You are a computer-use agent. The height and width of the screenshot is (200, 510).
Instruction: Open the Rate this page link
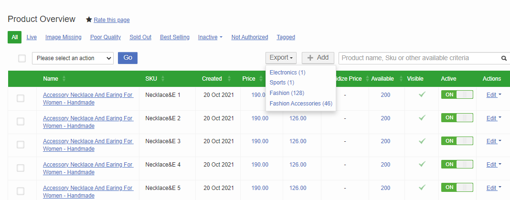[112, 20]
